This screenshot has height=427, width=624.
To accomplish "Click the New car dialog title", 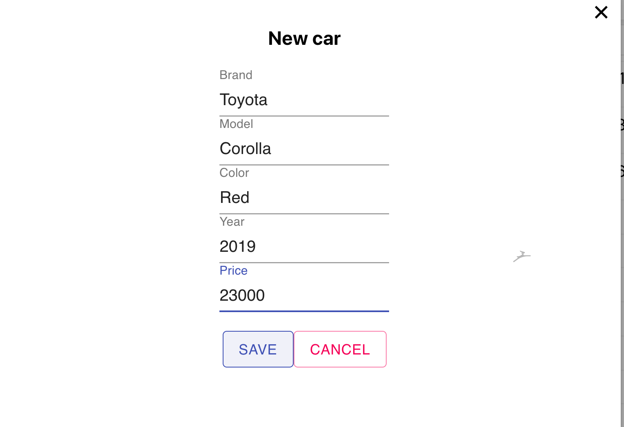I will tap(304, 38).
